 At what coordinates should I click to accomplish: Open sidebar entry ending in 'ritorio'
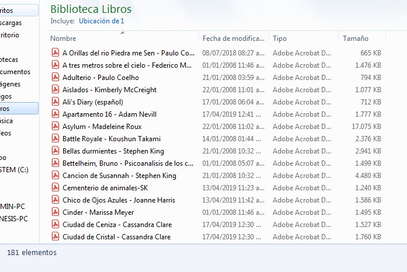pos(9,35)
